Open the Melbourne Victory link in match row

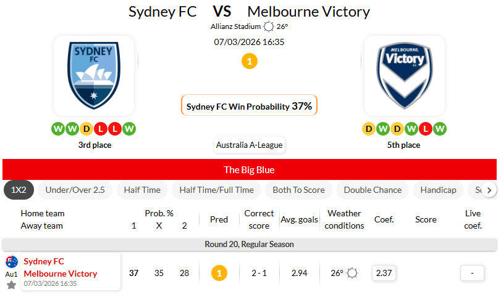(x=61, y=274)
